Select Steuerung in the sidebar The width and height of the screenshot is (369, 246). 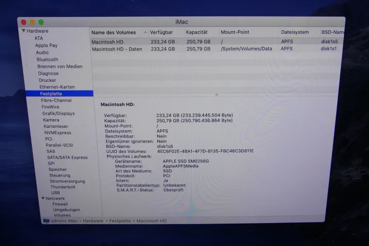click(59, 175)
